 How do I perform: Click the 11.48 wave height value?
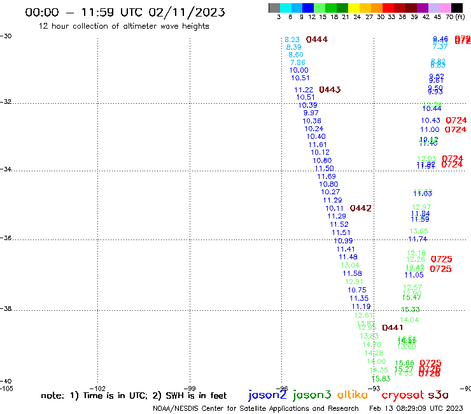coord(348,257)
